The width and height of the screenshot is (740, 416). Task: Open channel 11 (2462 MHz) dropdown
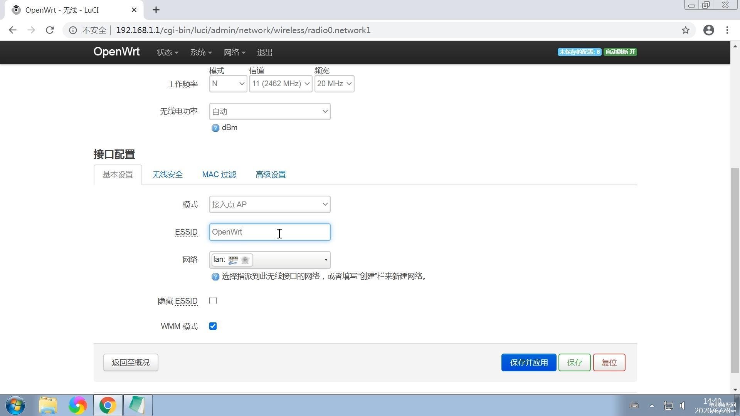click(281, 84)
